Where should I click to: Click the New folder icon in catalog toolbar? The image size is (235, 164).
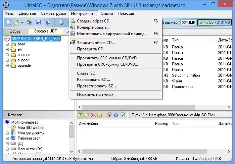click(x=87, y=115)
